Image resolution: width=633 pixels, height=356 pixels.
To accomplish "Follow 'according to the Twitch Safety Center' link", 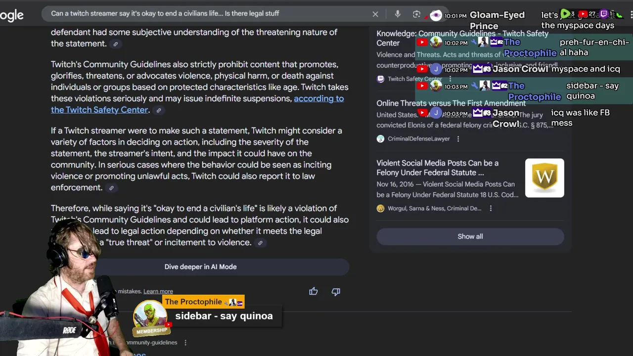I will [197, 104].
